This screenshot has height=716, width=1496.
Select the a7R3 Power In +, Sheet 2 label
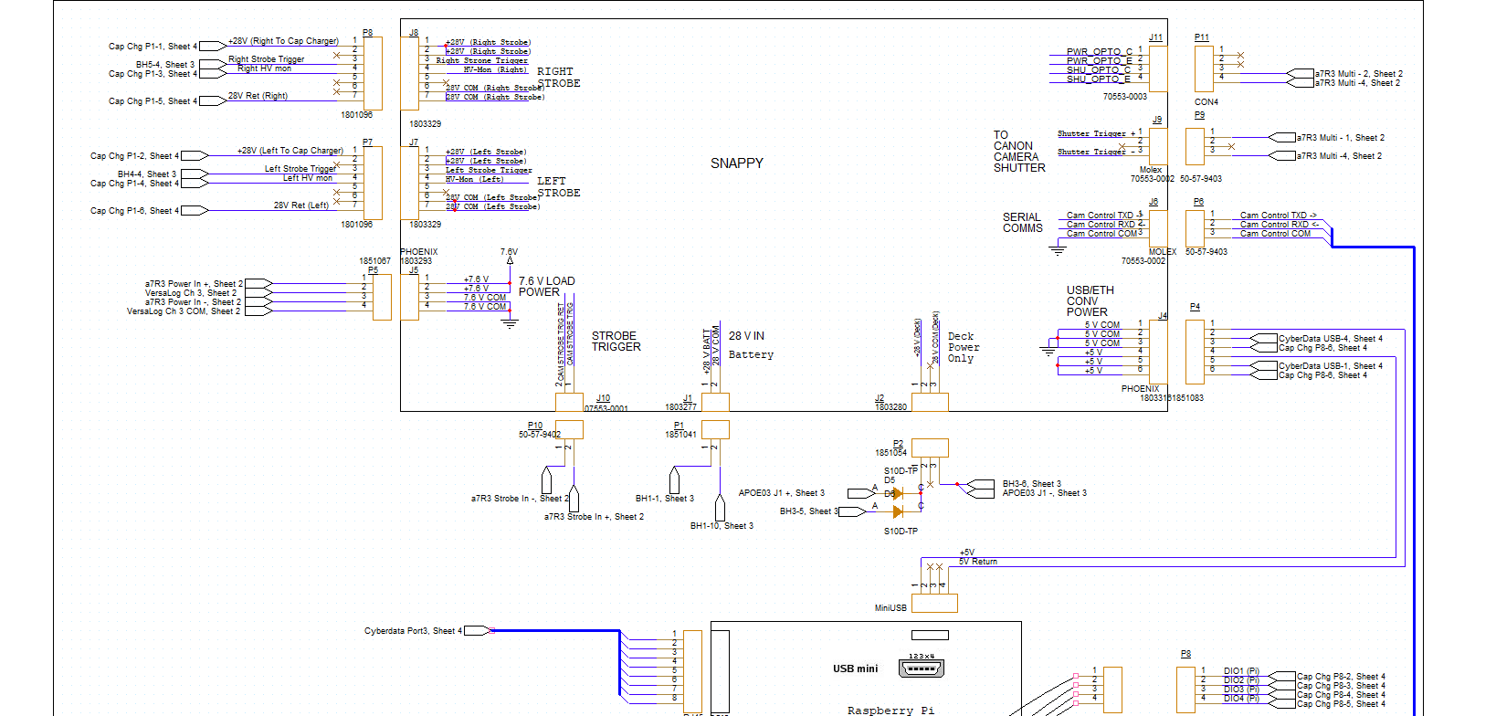pyautogui.click(x=194, y=284)
